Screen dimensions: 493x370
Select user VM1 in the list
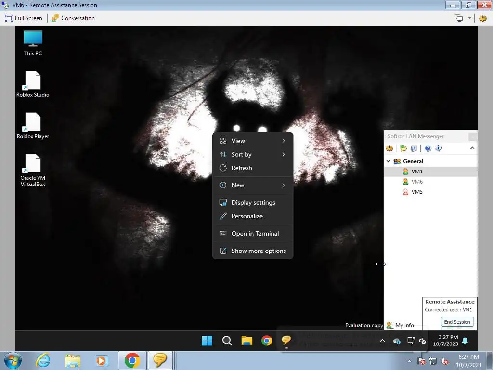431,172
